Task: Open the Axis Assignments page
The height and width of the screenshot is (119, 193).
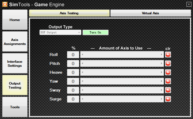Action: coord(15,41)
